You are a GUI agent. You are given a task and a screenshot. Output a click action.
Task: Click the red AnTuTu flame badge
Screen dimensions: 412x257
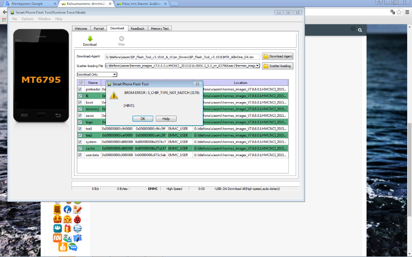tap(77, 219)
